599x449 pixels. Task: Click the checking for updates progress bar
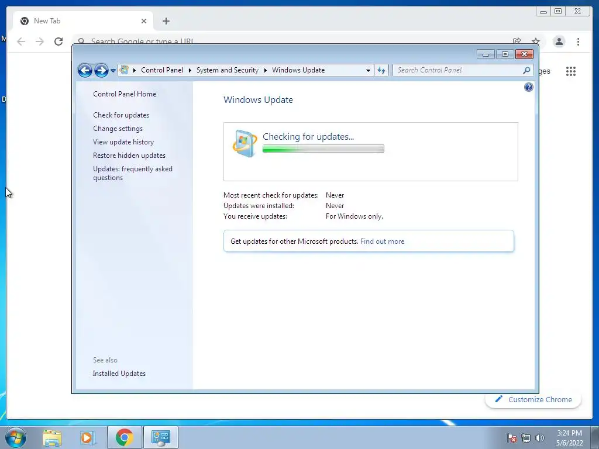click(x=323, y=149)
